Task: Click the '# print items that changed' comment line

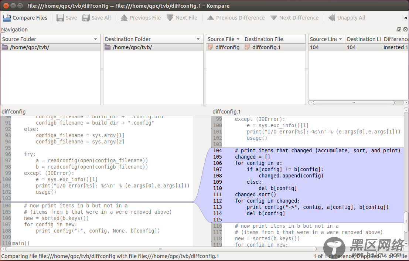Action: [x=317, y=150]
